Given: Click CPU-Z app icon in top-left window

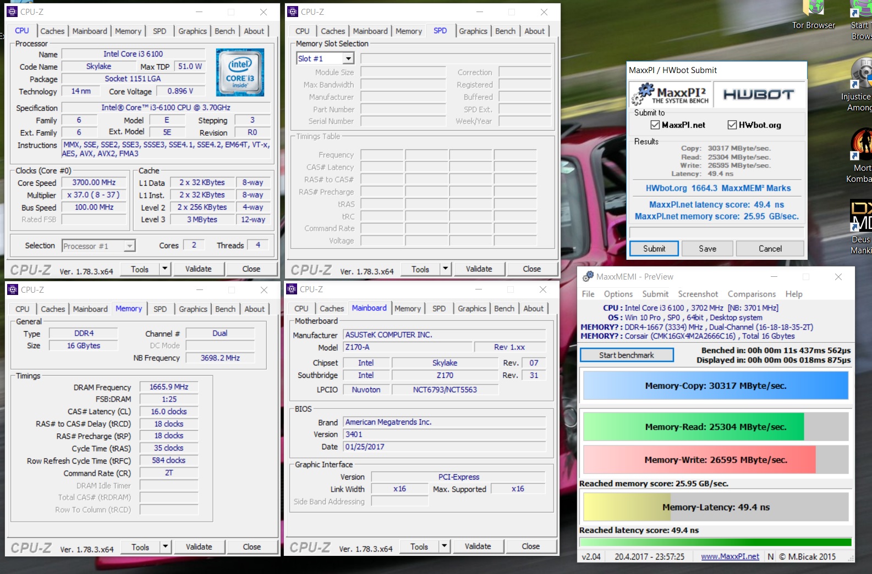Looking at the screenshot, I should coord(12,12).
